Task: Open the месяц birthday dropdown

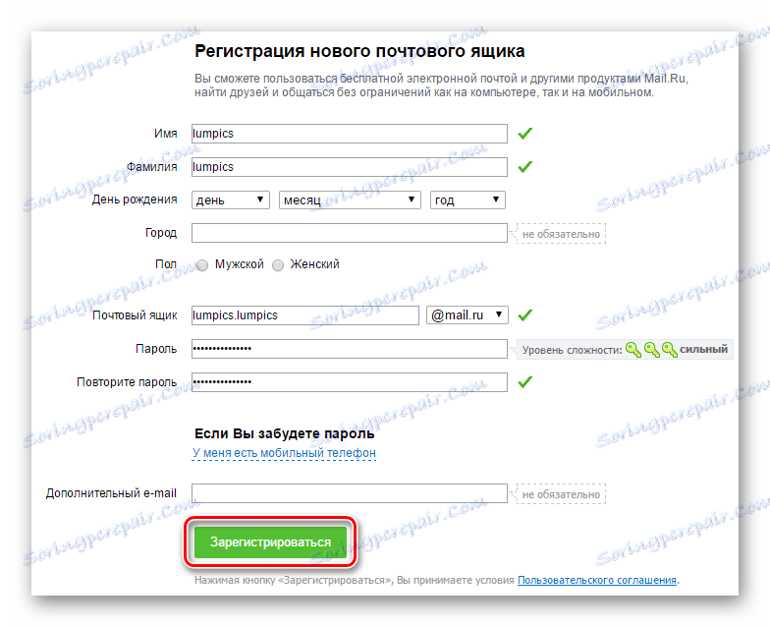Action: 350,200
